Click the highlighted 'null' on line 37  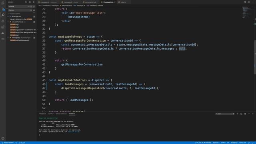(182, 48)
